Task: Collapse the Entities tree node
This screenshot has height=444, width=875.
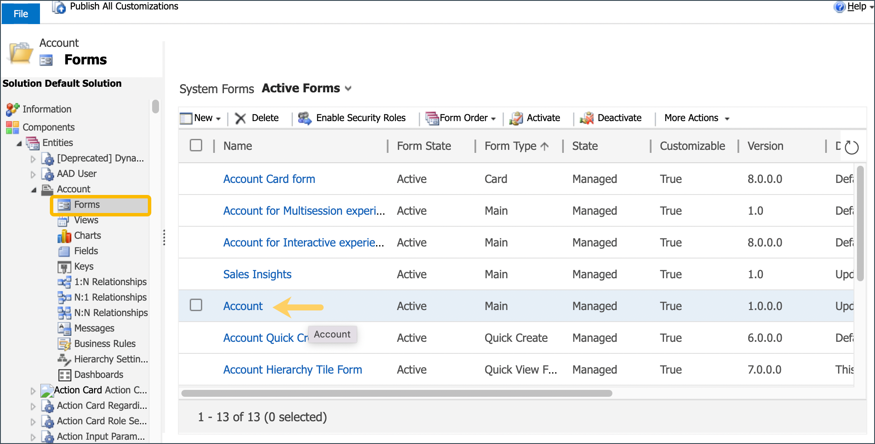Action: (19, 144)
